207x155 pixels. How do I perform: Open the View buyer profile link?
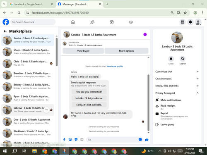115,66
